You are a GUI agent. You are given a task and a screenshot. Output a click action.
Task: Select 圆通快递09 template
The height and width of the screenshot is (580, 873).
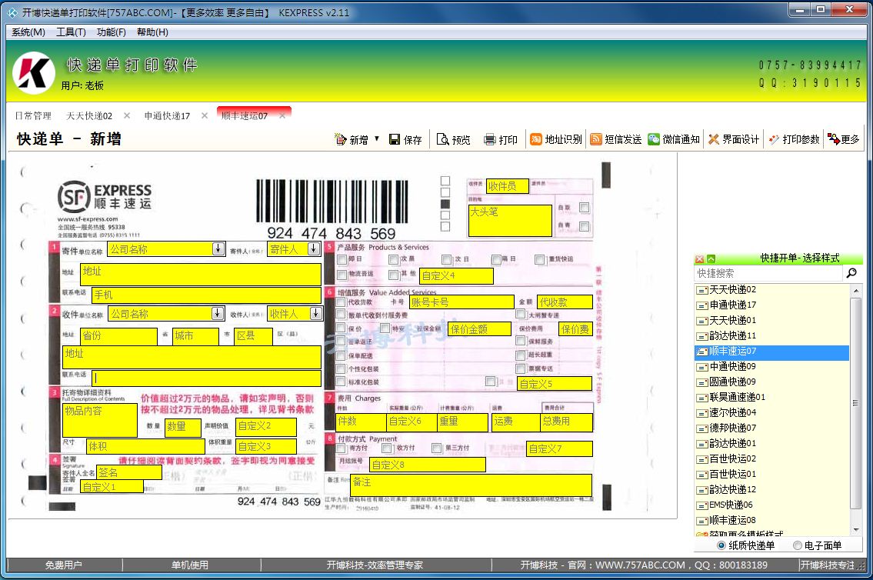coord(772,382)
